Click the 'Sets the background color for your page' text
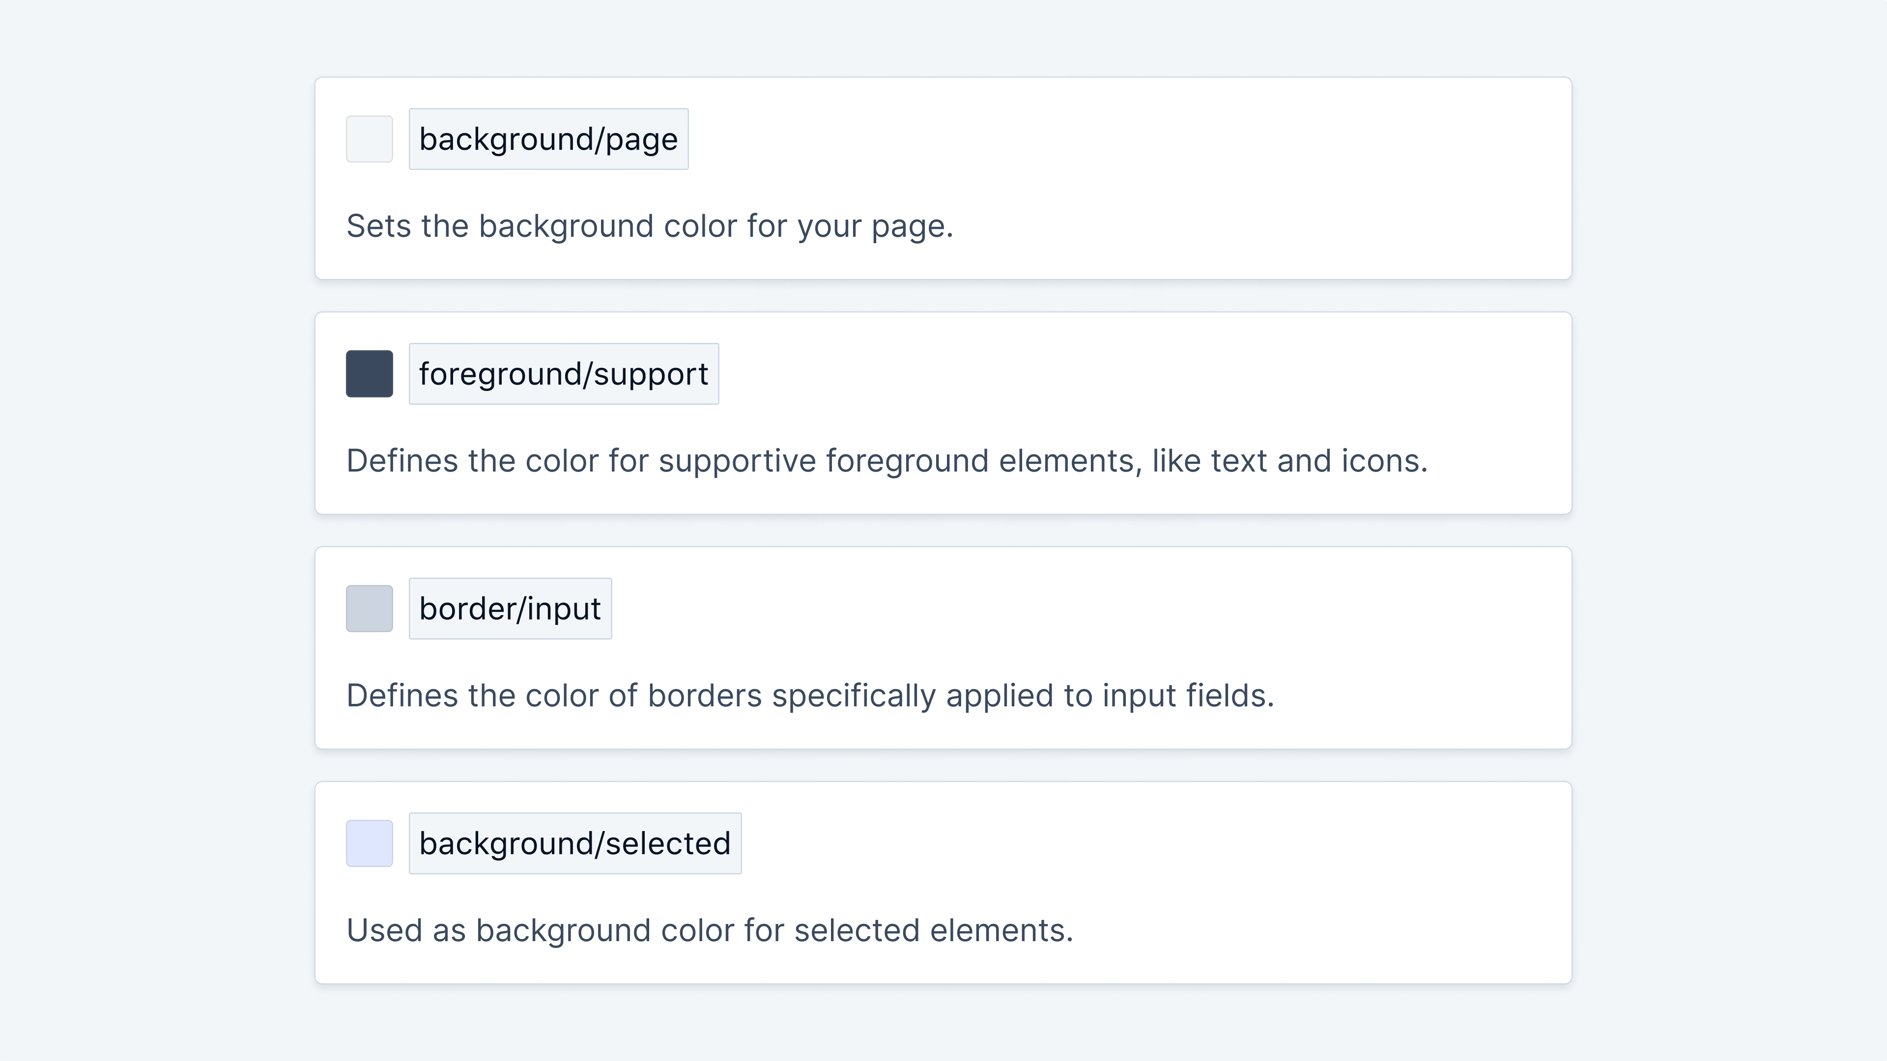Screen dimensions: 1887x1061 click(649, 226)
